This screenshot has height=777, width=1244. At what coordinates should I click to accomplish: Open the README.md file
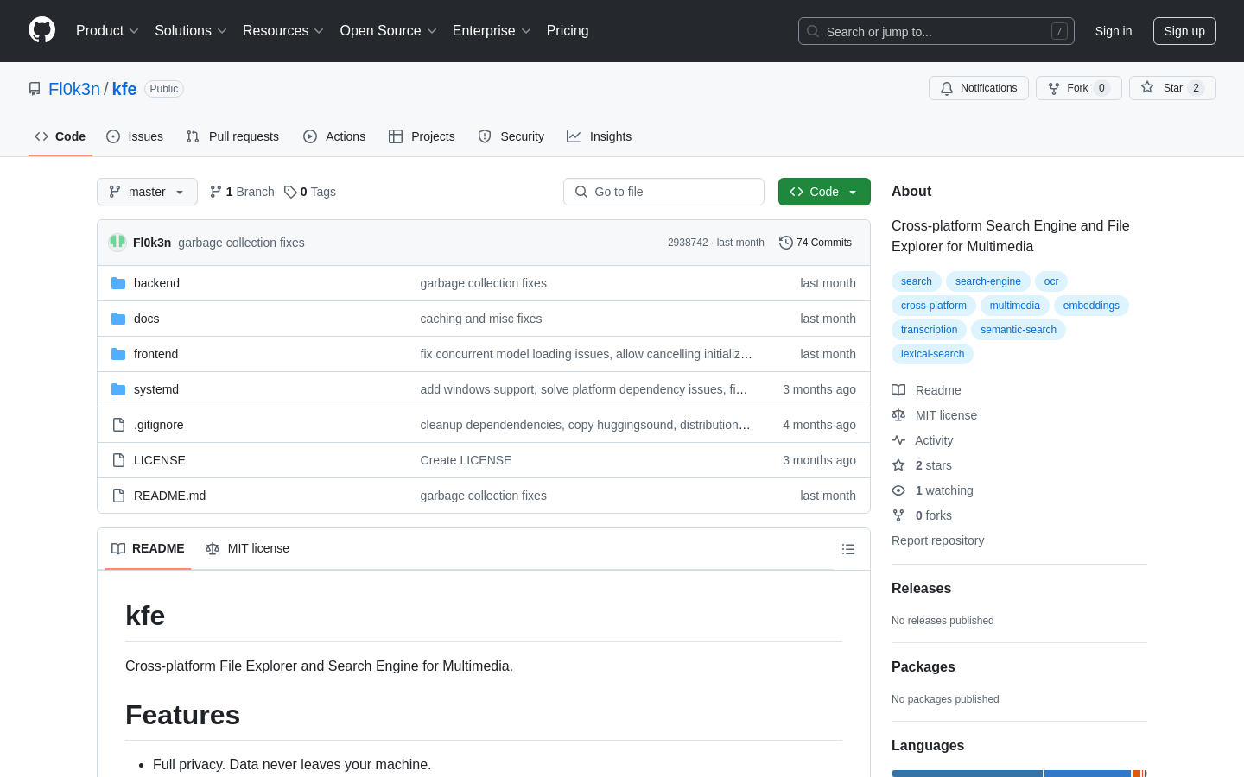(169, 496)
